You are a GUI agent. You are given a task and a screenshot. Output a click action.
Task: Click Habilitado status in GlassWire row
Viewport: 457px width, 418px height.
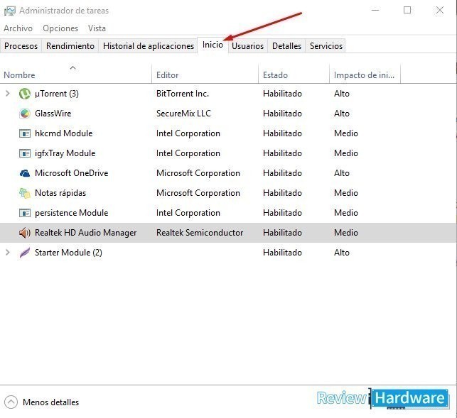(282, 114)
